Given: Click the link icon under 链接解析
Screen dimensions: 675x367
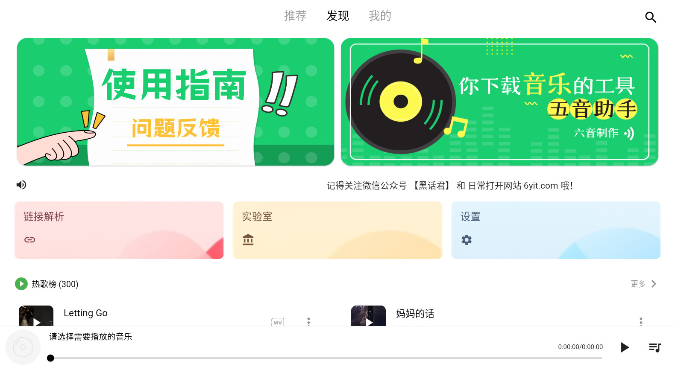Looking at the screenshot, I should (x=29, y=240).
